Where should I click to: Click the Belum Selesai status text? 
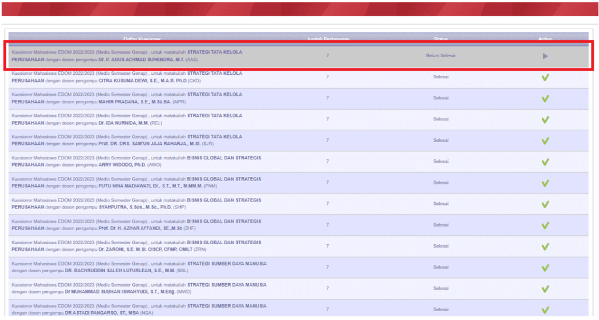pyautogui.click(x=440, y=56)
